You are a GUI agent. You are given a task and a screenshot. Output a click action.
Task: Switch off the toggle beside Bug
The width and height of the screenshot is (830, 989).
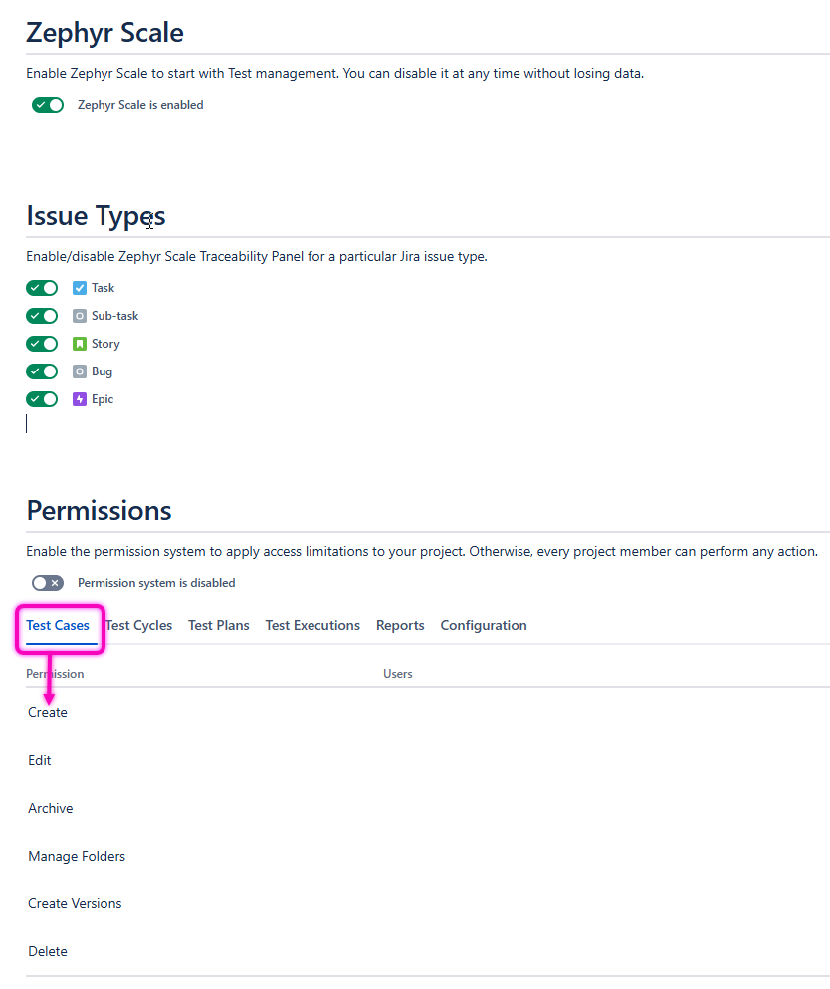coord(42,371)
